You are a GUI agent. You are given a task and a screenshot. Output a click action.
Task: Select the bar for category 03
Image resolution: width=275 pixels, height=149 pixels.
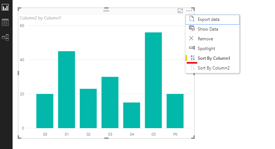110,103
